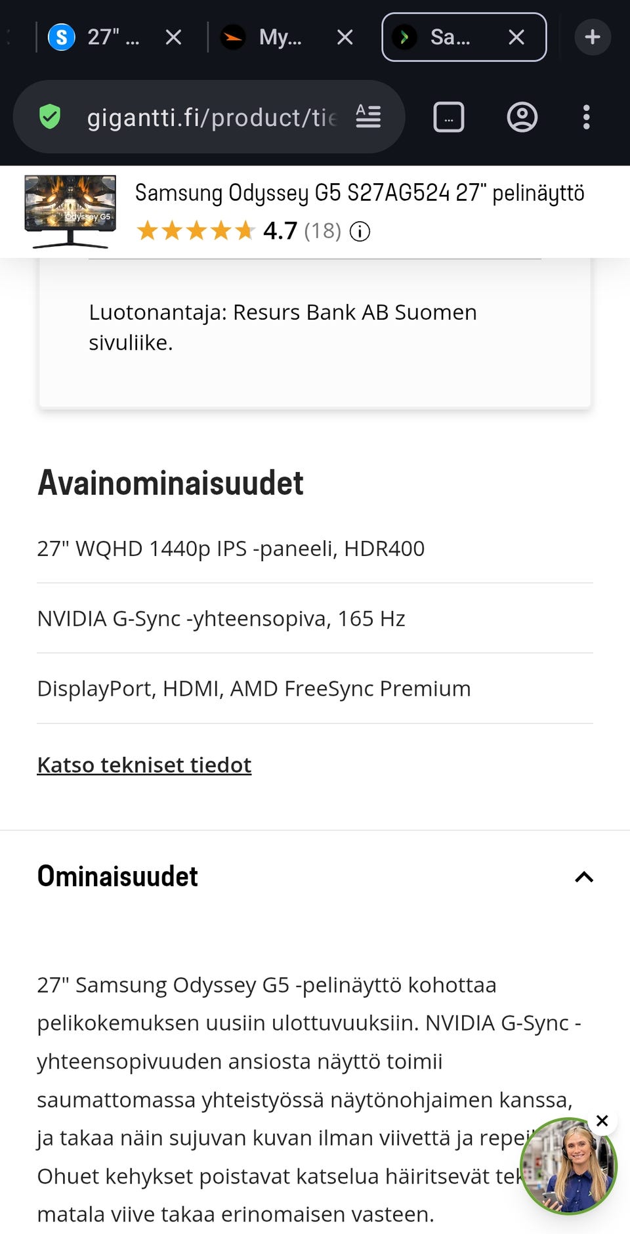Tap the Odyssey G5 monitor thumbnail
Viewport: 630px width, 1234px height.
tap(70, 211)
